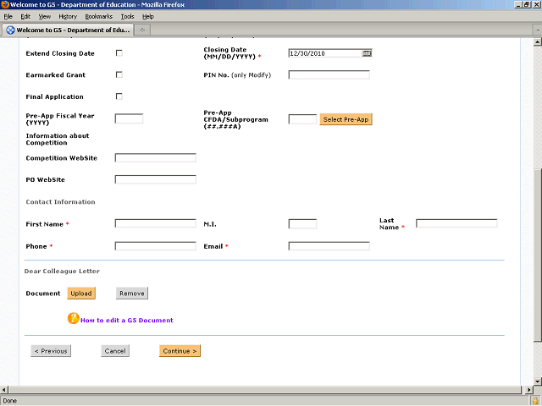Tick the Final Application checkbox
This screenshot has width=542, height=406.
pos(119,96)
